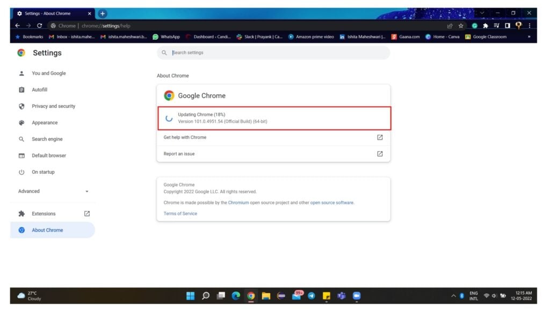The height and width of the screenshot is (309, 550).
Task: Click Report an issue
Action: 273,154
